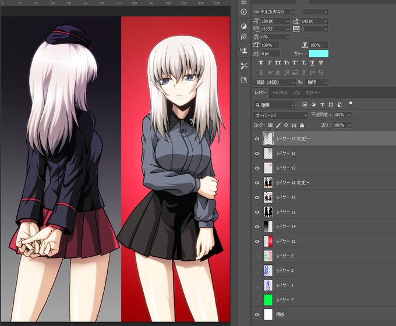Open font family dropdown GN-キルゴ
The height and width of the screenshot is (326, 396).
[x=293, y=12]
